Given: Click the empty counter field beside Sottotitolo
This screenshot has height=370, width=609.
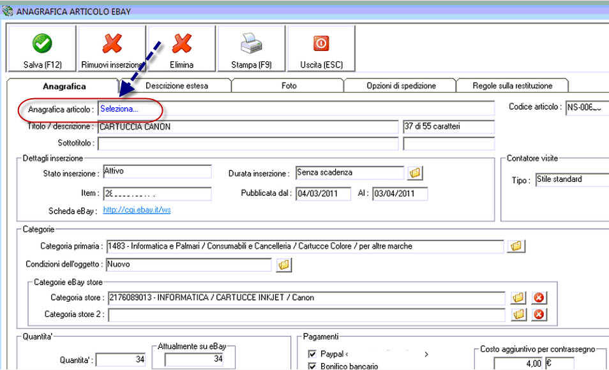Looking at the screenshot, I should (449, 144).
